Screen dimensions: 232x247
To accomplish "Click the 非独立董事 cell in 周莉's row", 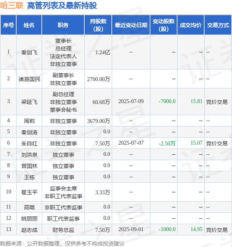I will point(63,121).
